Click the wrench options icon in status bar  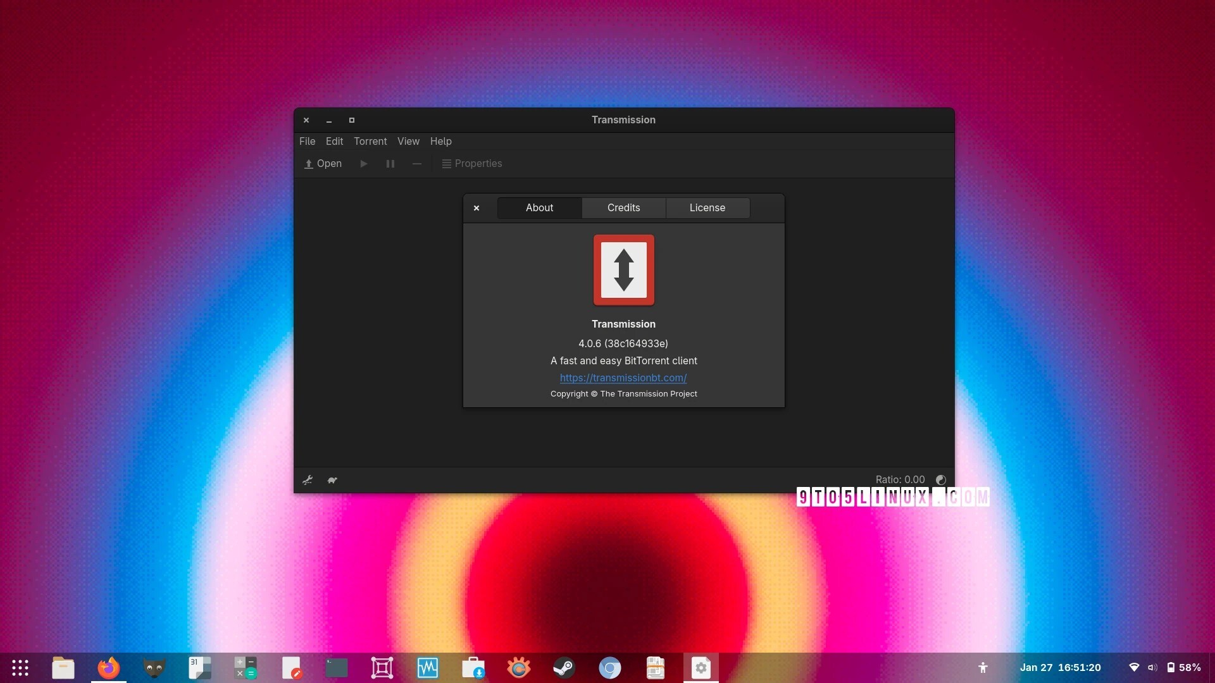(x=308, y=479)
